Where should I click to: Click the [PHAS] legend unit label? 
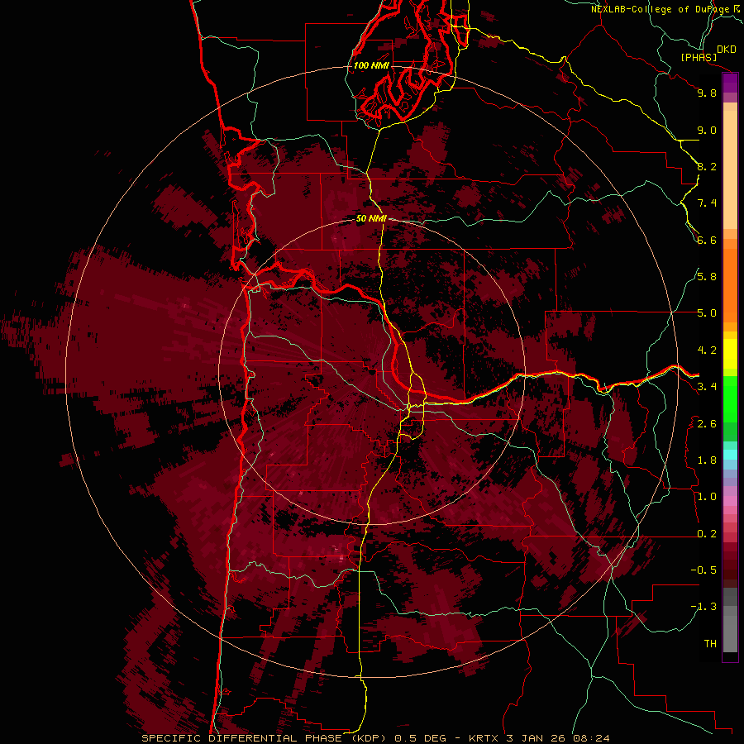[699, 58]
